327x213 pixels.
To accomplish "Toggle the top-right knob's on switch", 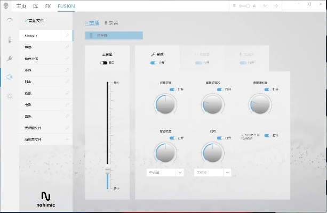I will click(x=266, y=89).
